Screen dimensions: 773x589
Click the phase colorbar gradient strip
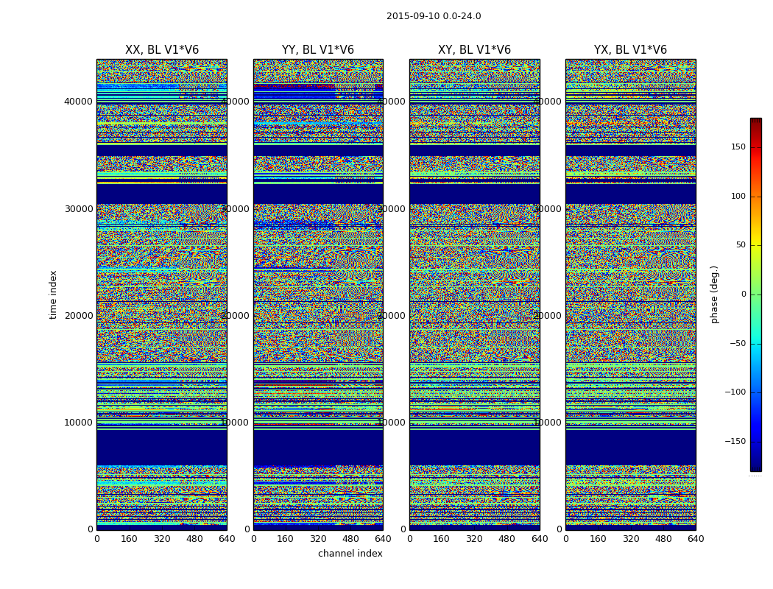pos(756,294)
